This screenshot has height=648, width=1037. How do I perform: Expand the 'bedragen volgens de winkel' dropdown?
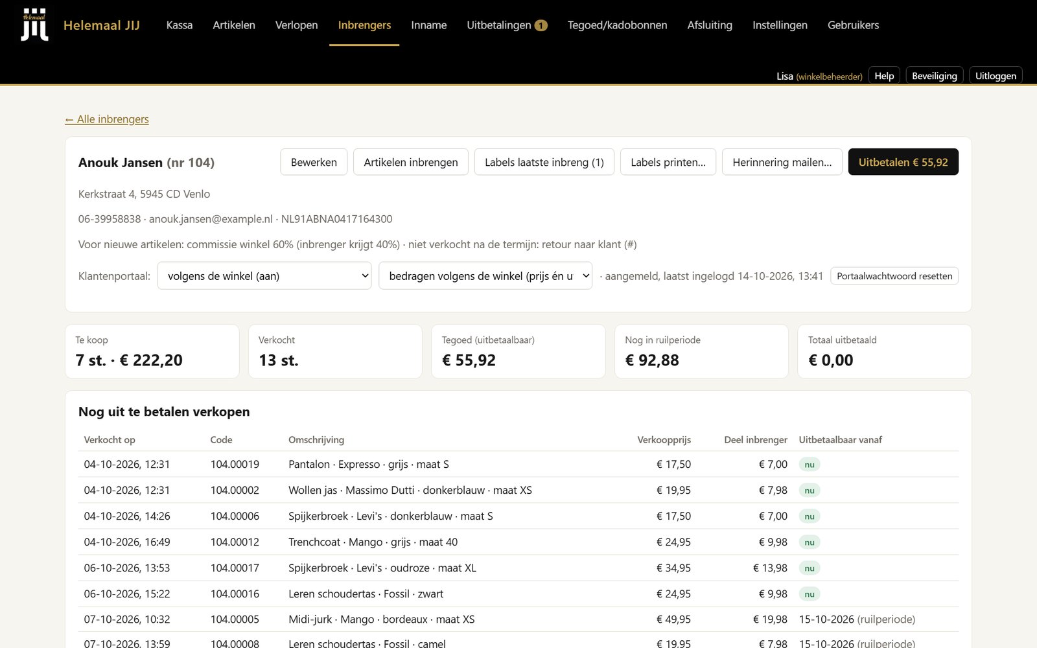click(485, 276)
